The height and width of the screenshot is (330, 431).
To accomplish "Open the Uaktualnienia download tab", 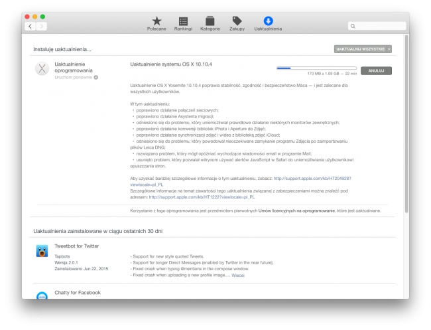I will click(x=268, y=23).
